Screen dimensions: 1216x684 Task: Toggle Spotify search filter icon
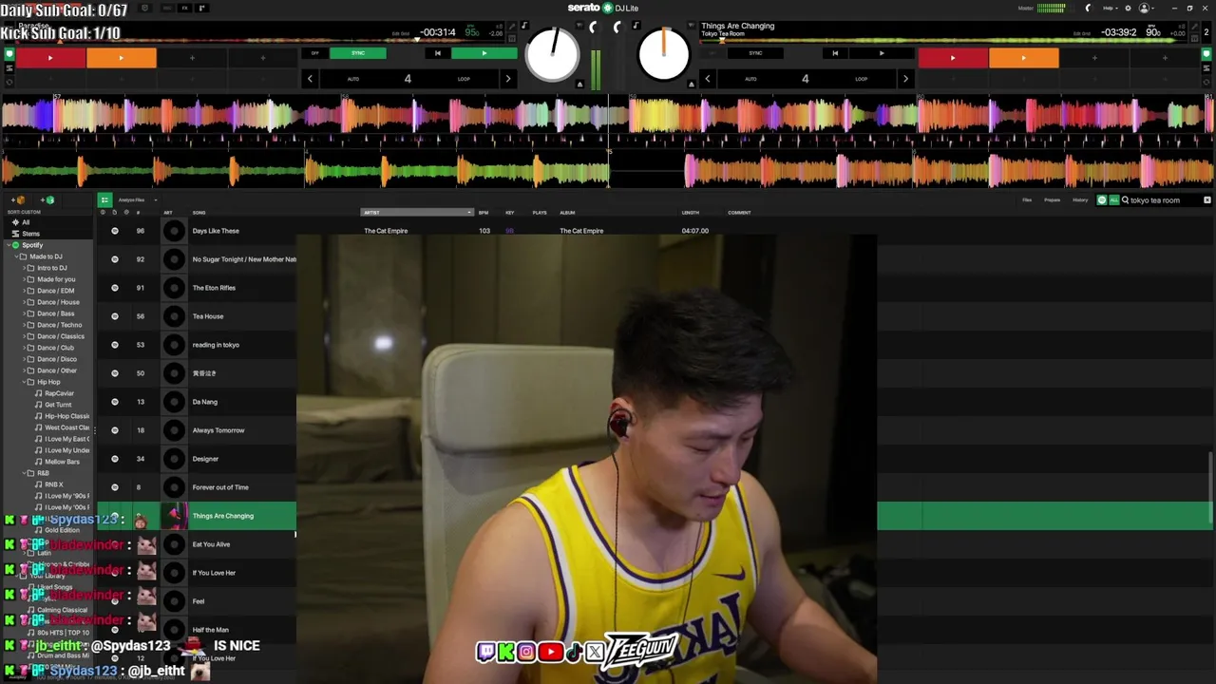(x=1102, y=200)
